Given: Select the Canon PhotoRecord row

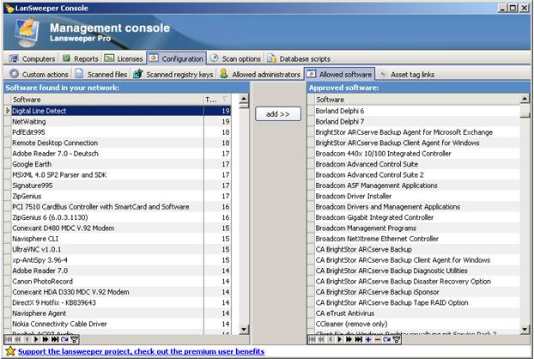Looking at the screenshot, I should click(x=120, y=282).
